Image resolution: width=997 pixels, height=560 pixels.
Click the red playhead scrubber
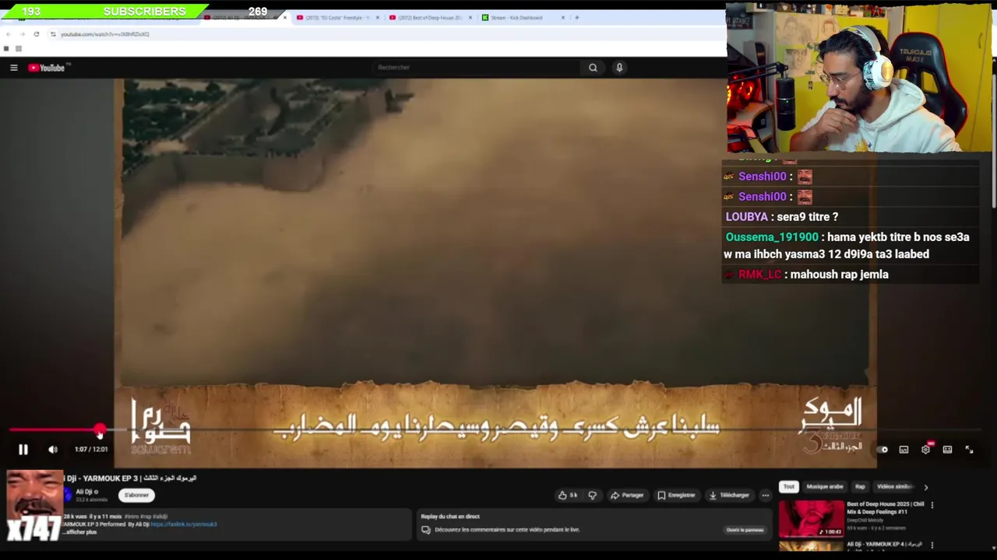click(100, 429)
